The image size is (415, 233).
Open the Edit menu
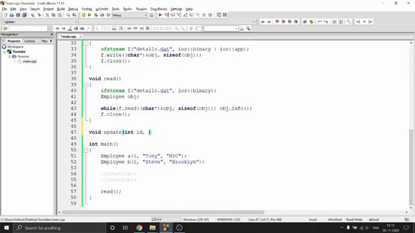click(13, 9)
